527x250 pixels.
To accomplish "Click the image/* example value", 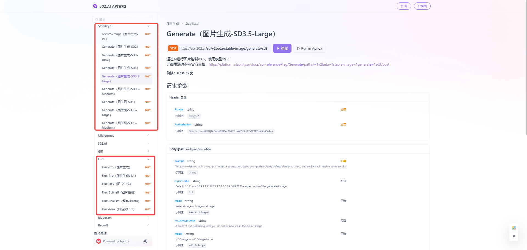I will point(194,116).
